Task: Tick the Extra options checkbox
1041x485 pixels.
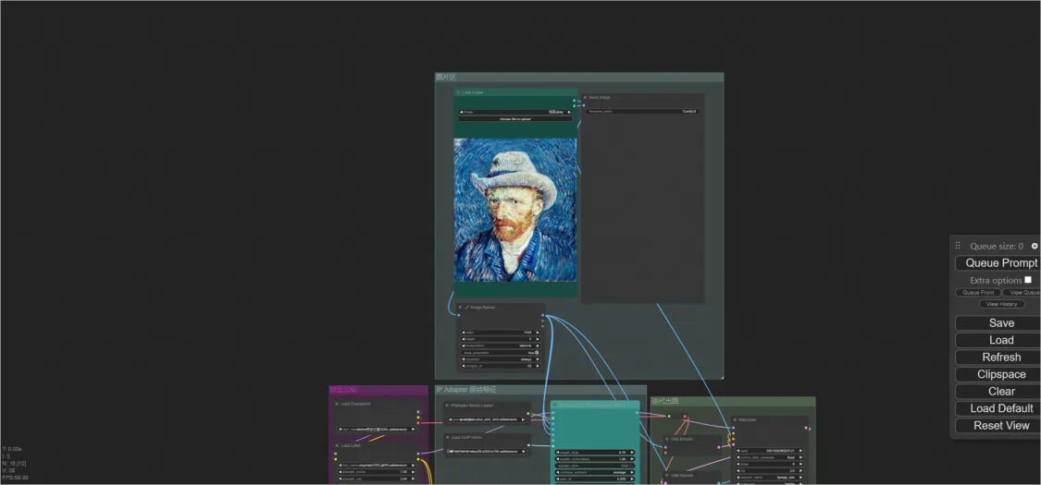Action: tap(1028, 280)
